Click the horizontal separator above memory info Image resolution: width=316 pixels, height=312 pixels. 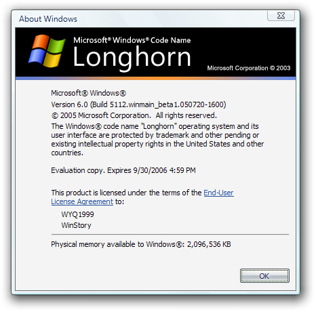coord(170,235)
